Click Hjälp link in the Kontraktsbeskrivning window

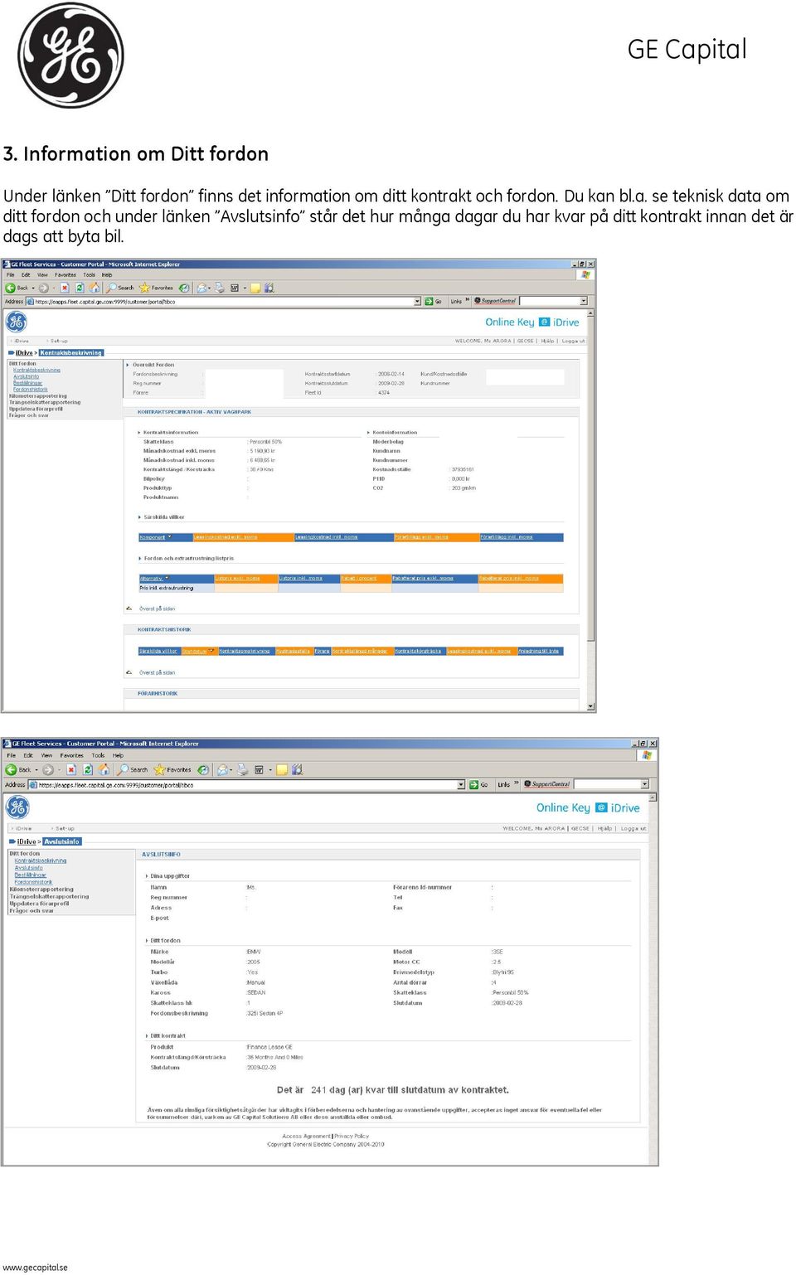coord(547,341)
